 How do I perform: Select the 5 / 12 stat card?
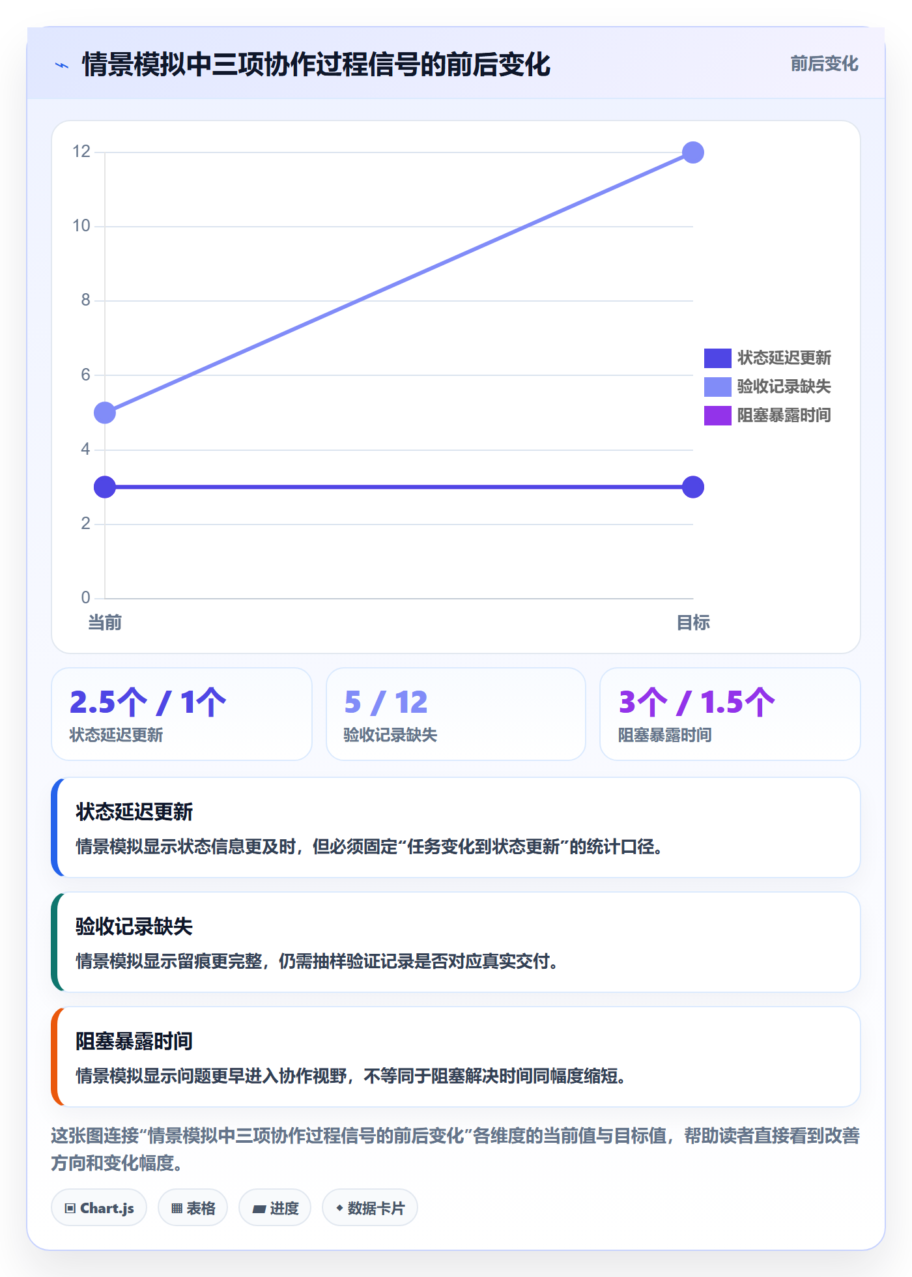[x=456, y=714]
